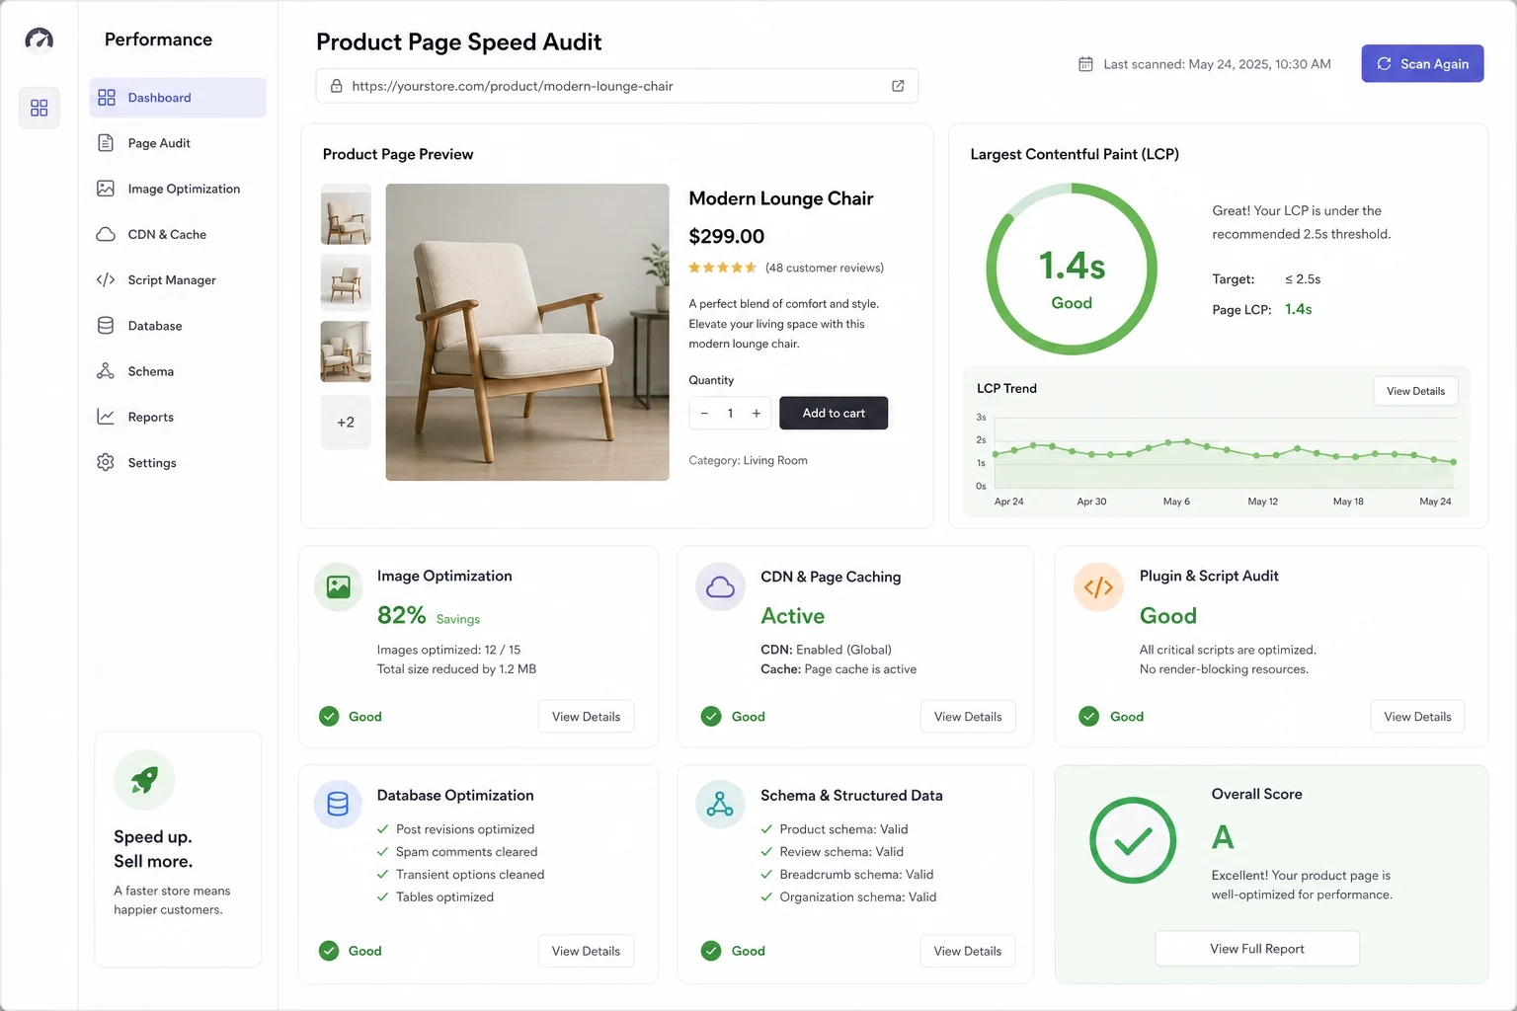This screenshot has height=1011, width=1517.
Task: Click the last LCP Trend point at May 24
Action: pos(1453,461)
